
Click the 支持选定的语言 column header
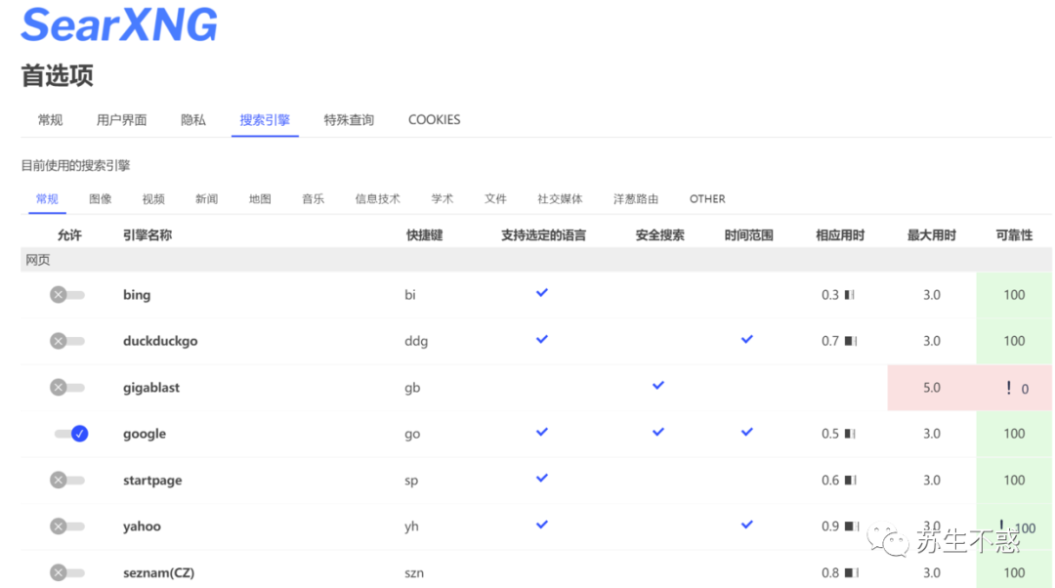pyautogui.click(x=543, y=235)
